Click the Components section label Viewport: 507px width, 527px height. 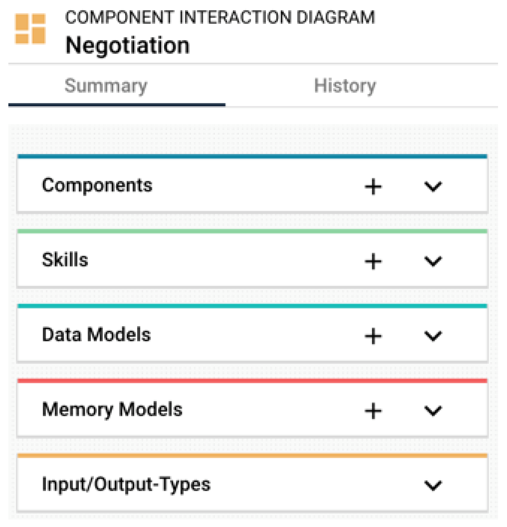point(97,185)
